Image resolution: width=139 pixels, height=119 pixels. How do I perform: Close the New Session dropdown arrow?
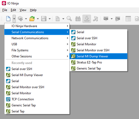14,19
